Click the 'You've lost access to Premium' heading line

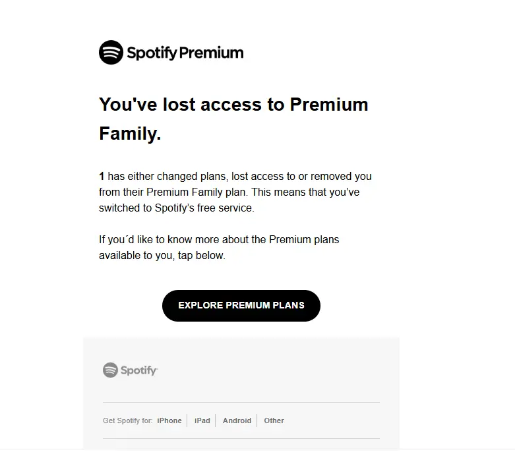(233, 105)
